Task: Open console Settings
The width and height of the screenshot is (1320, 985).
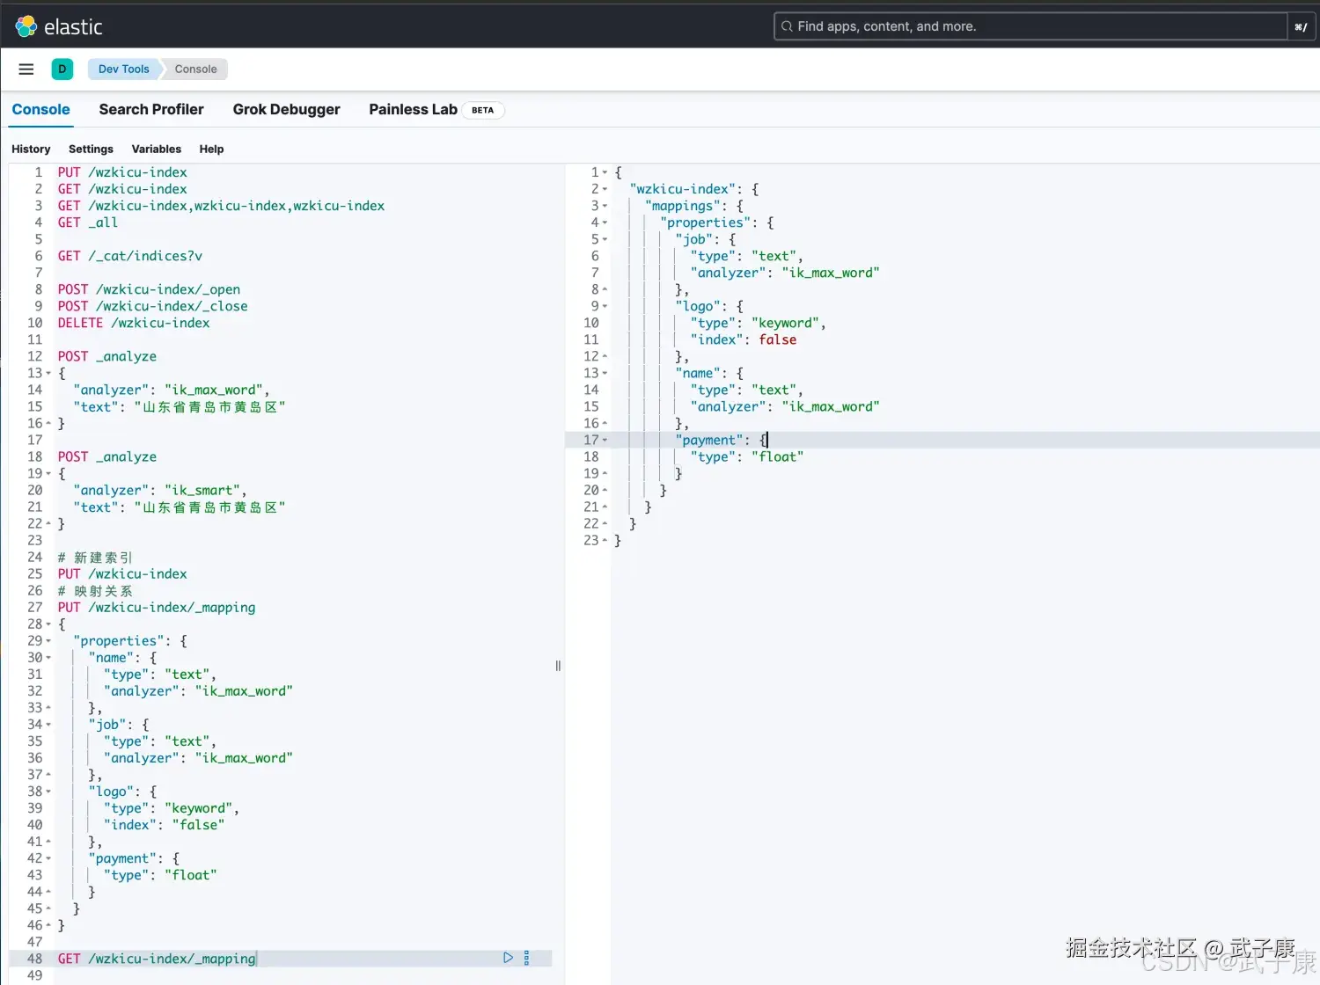Action: (x=91, y=150)
